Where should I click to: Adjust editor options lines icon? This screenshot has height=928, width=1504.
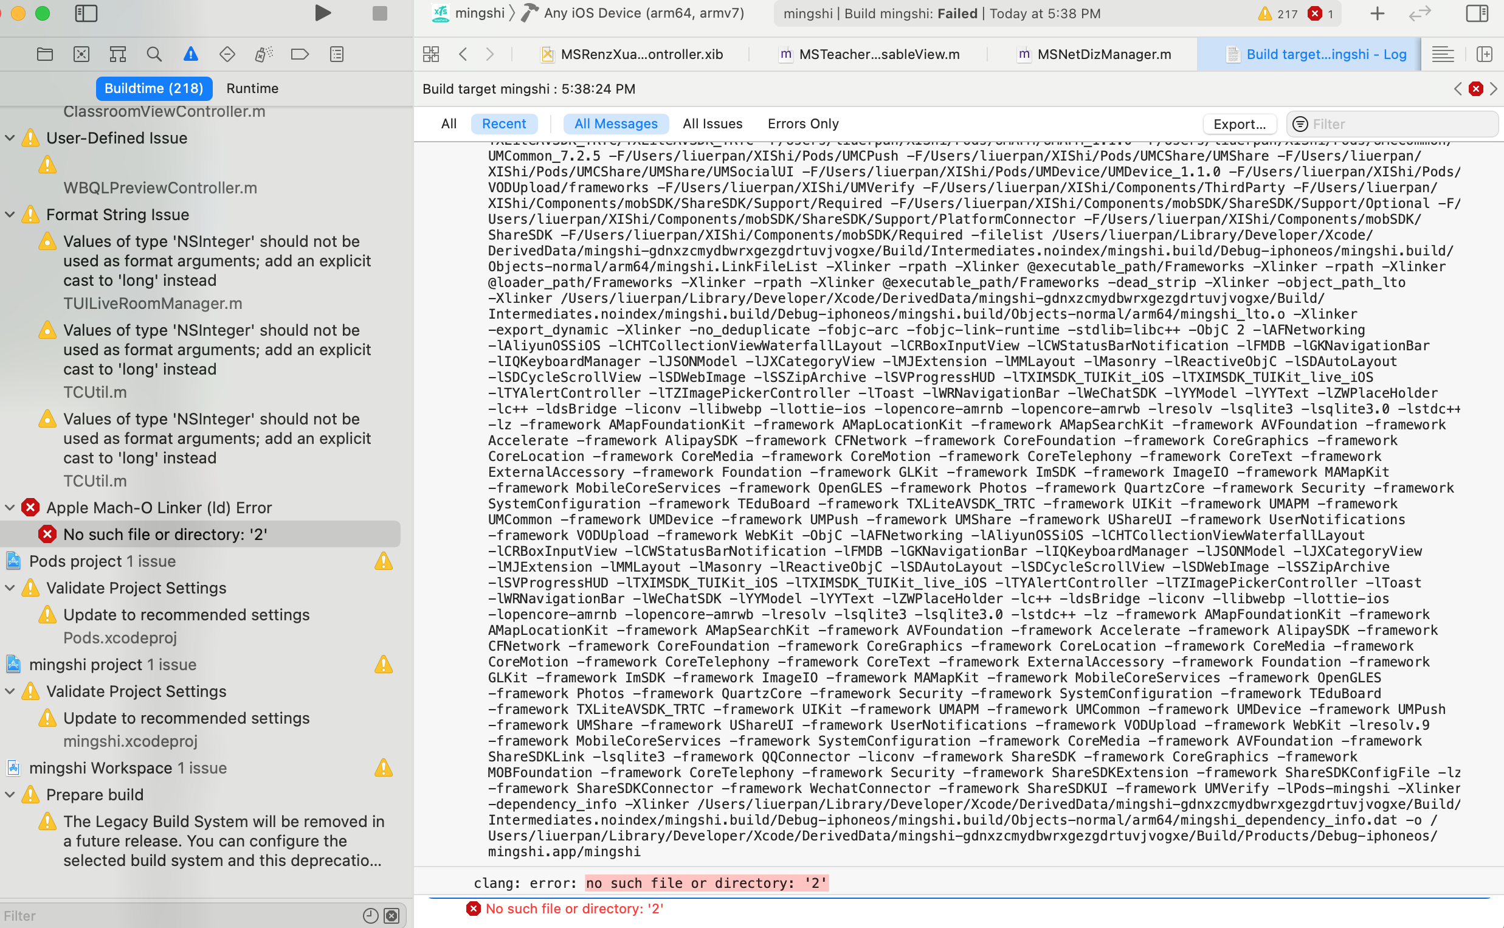(1443, 54)
